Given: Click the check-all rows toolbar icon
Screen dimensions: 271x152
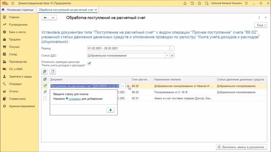Looking at the screenshot, I should pyautogui.click(x=44, y=71).
